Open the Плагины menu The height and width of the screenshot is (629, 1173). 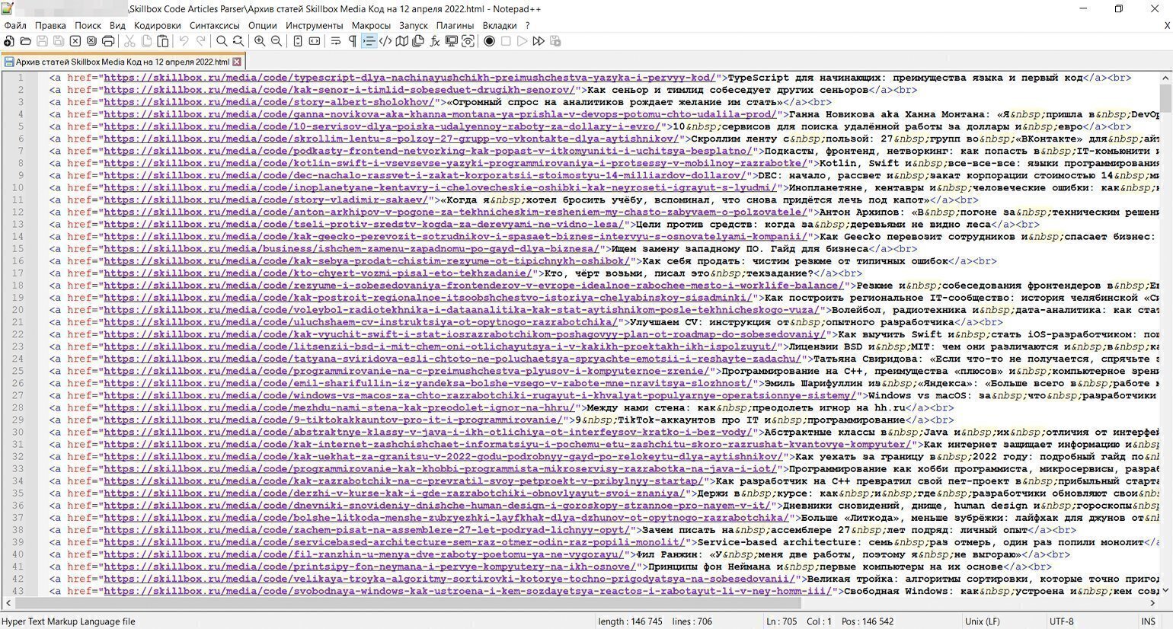pyautogui.click(x=455, y=25)
